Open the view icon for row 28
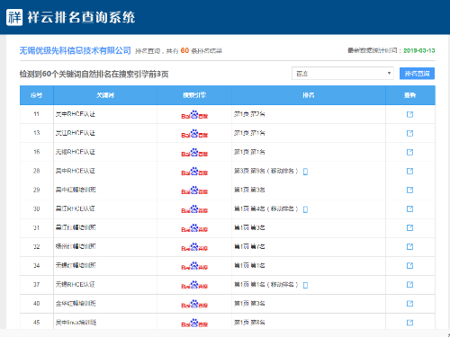This screenshot has width=450, height=337. tap(409, 171)
